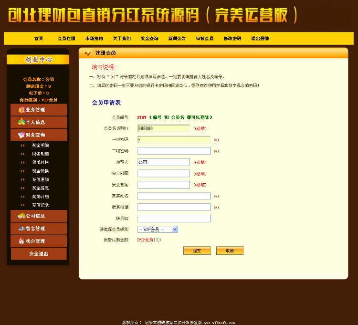This screenshot has height=325, width=358.
Task: Click 退出登陆 in the navigation bar
Action: click(x=260, y=38)
